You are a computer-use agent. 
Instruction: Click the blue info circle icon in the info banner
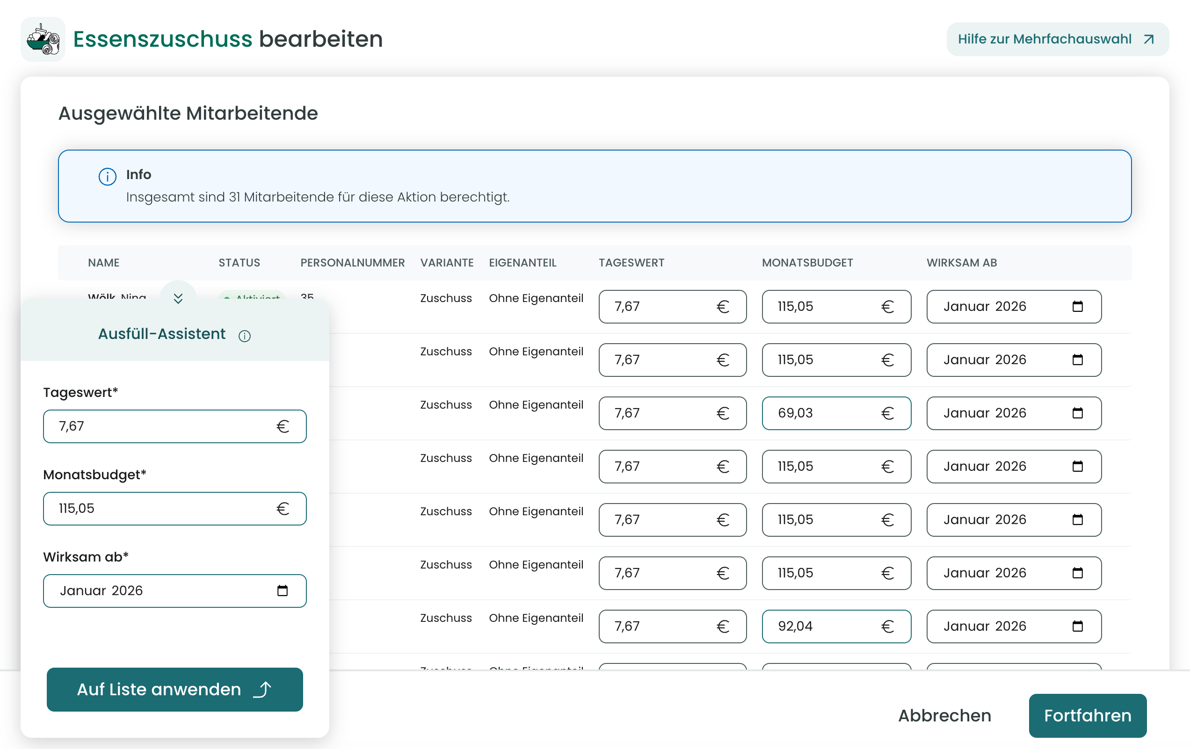pos(107,176)
